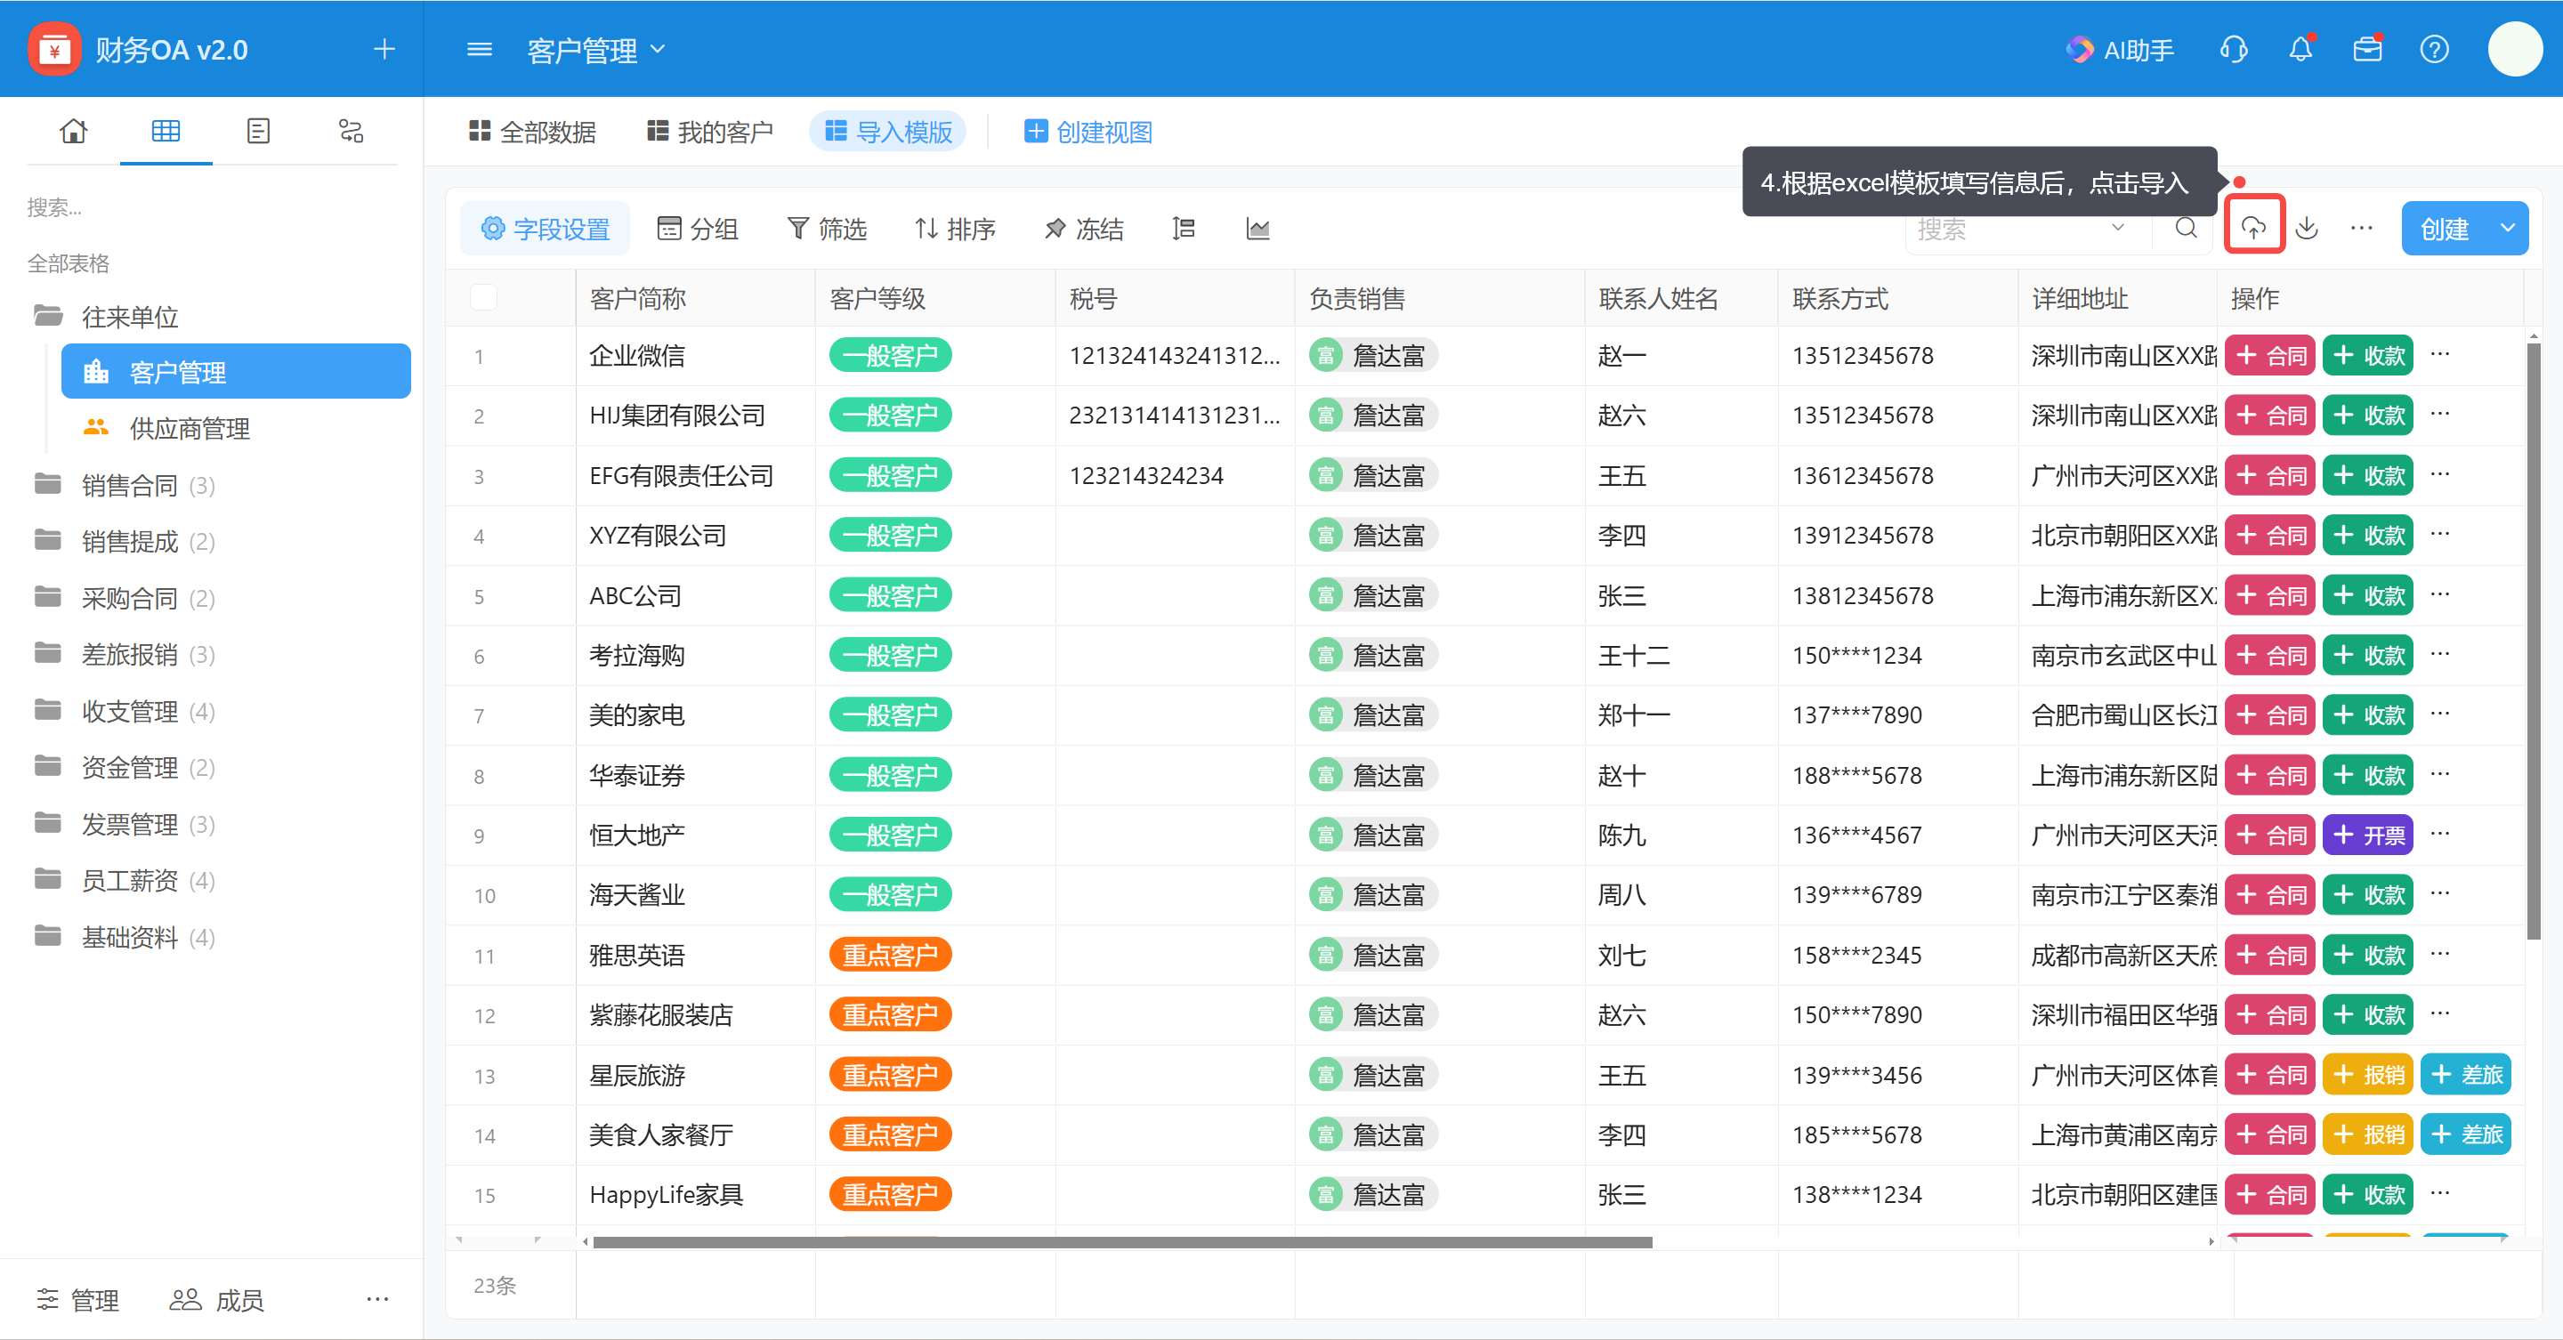Open the chart statistics icon
2563x1340 pixels.
1257,229
